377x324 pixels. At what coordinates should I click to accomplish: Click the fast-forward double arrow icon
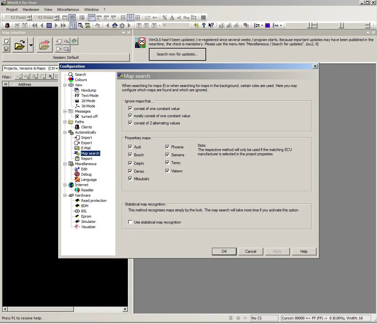pos(63,25)
